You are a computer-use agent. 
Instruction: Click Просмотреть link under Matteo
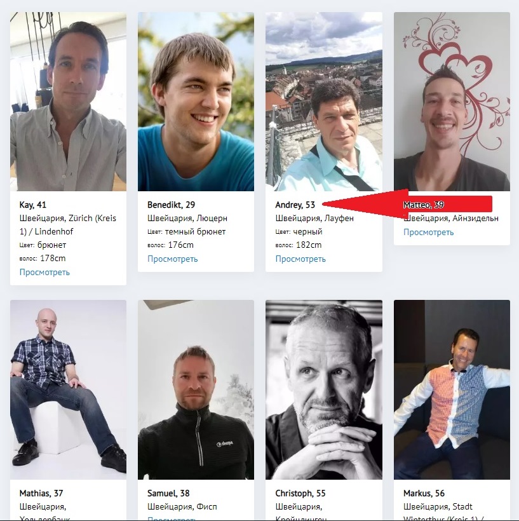click(x=428, y=232)
